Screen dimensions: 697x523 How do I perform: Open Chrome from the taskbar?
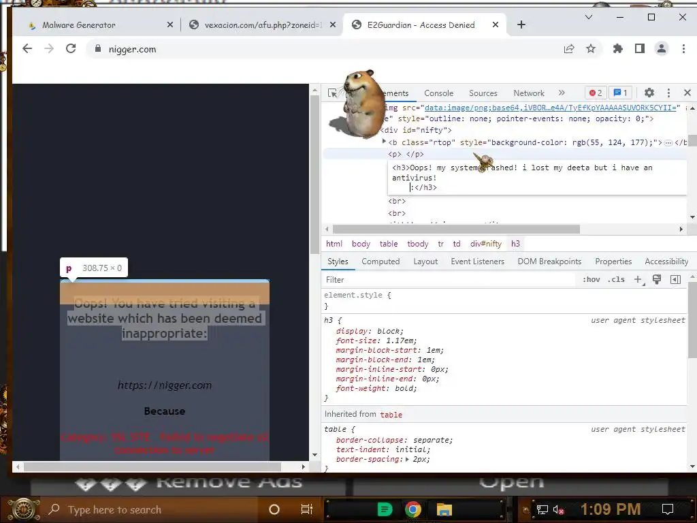[413, 509]
